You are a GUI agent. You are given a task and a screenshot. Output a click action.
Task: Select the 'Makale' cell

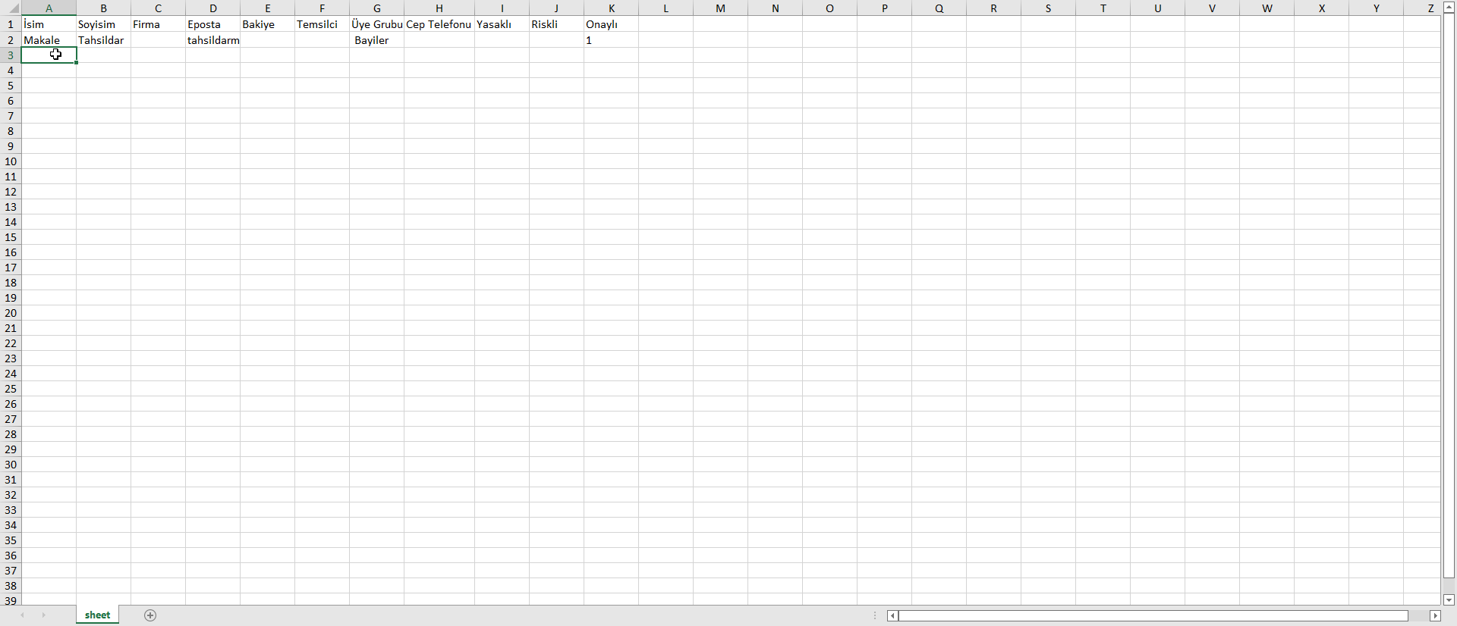49,40
